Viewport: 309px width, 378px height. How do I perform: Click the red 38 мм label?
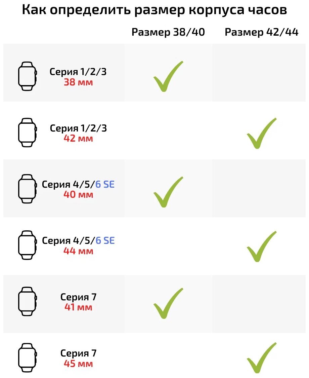click(x=78, y=82)
